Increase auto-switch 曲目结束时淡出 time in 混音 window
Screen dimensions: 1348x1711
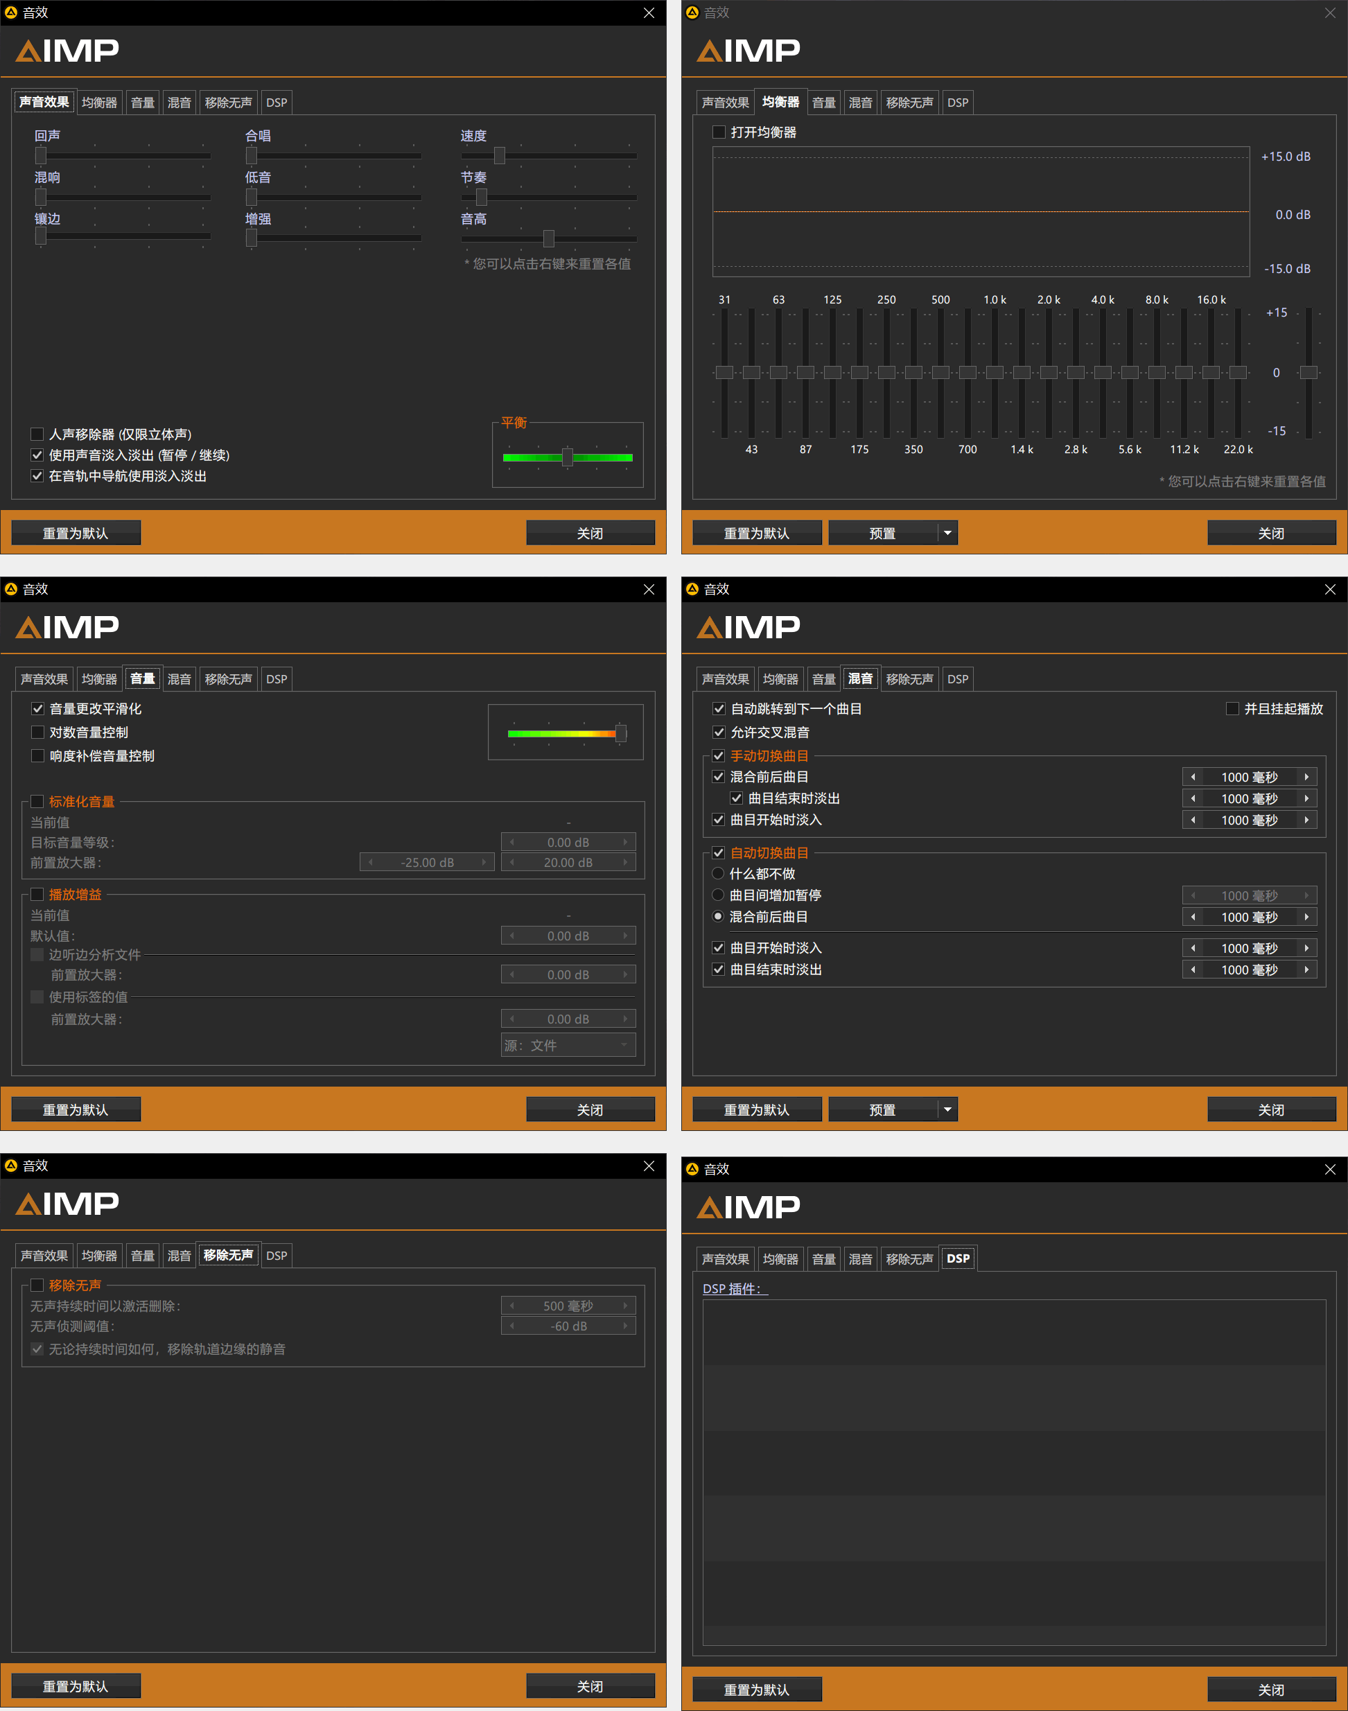[x=1307, y=969]
